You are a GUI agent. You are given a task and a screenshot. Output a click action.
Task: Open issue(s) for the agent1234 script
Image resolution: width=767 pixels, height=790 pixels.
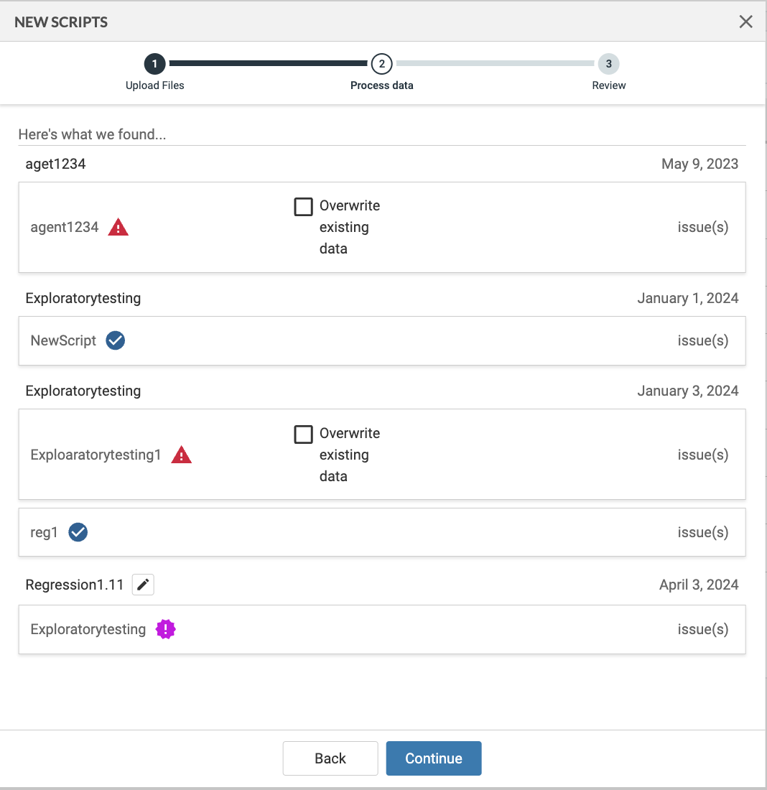click(x=702, y=228)
